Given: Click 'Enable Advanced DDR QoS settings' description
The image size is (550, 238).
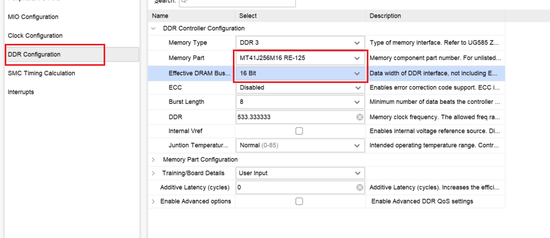Looking at the screenshot, I should click(422, 201).
